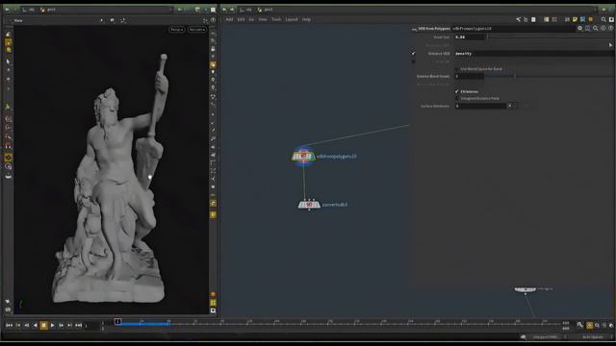Go back in left pane path bar
This screenshot has height=346, width=616.
[x=7, y=10]
